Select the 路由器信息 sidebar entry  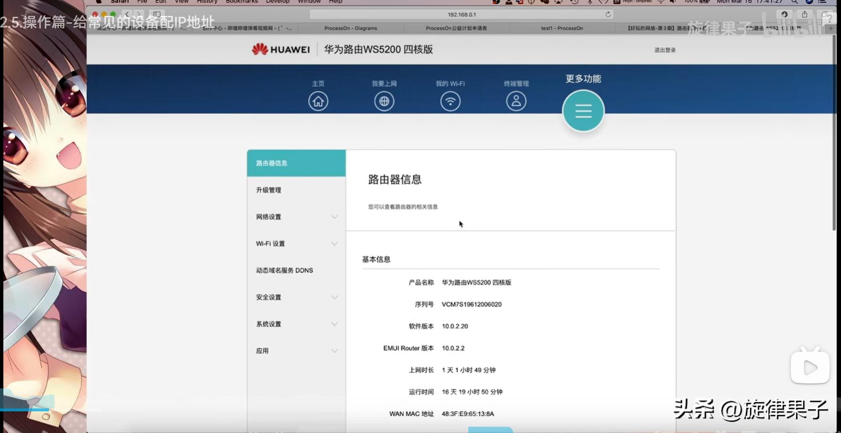(x=272, y=163)
